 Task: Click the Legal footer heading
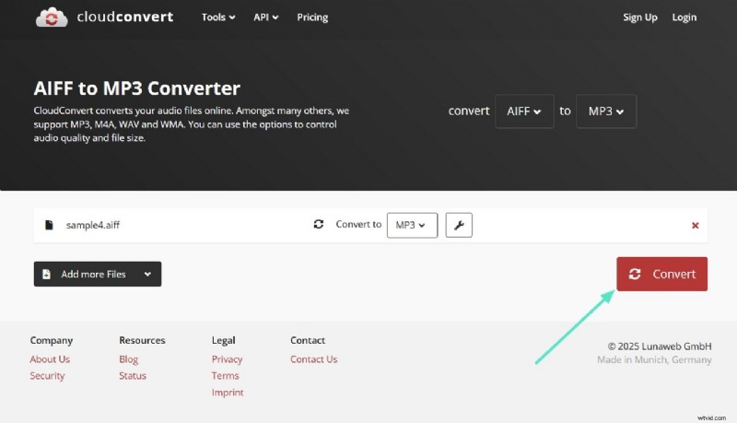click(223, 340)
